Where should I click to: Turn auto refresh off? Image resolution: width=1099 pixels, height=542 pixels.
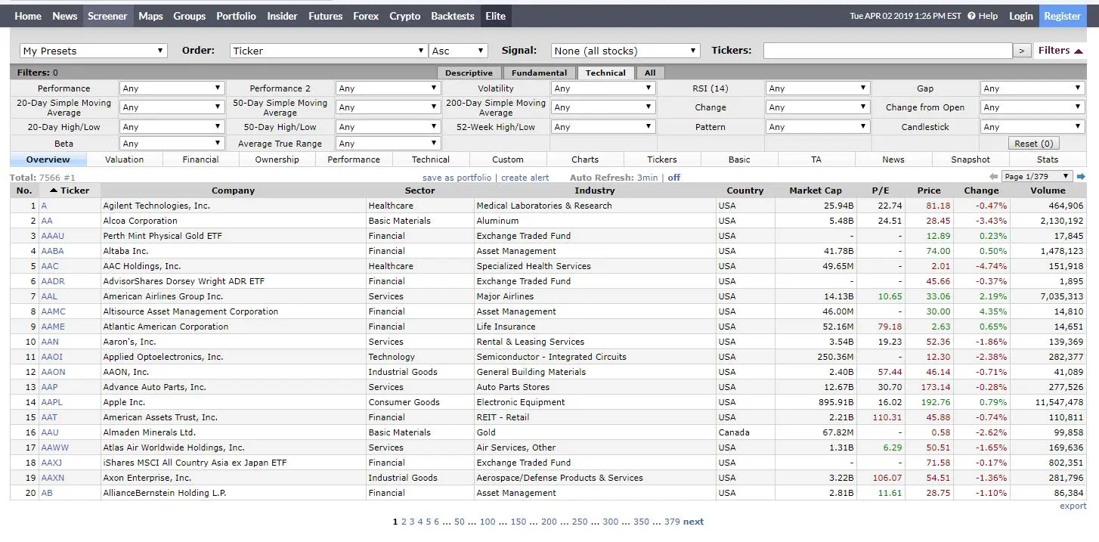coord(673,178)
